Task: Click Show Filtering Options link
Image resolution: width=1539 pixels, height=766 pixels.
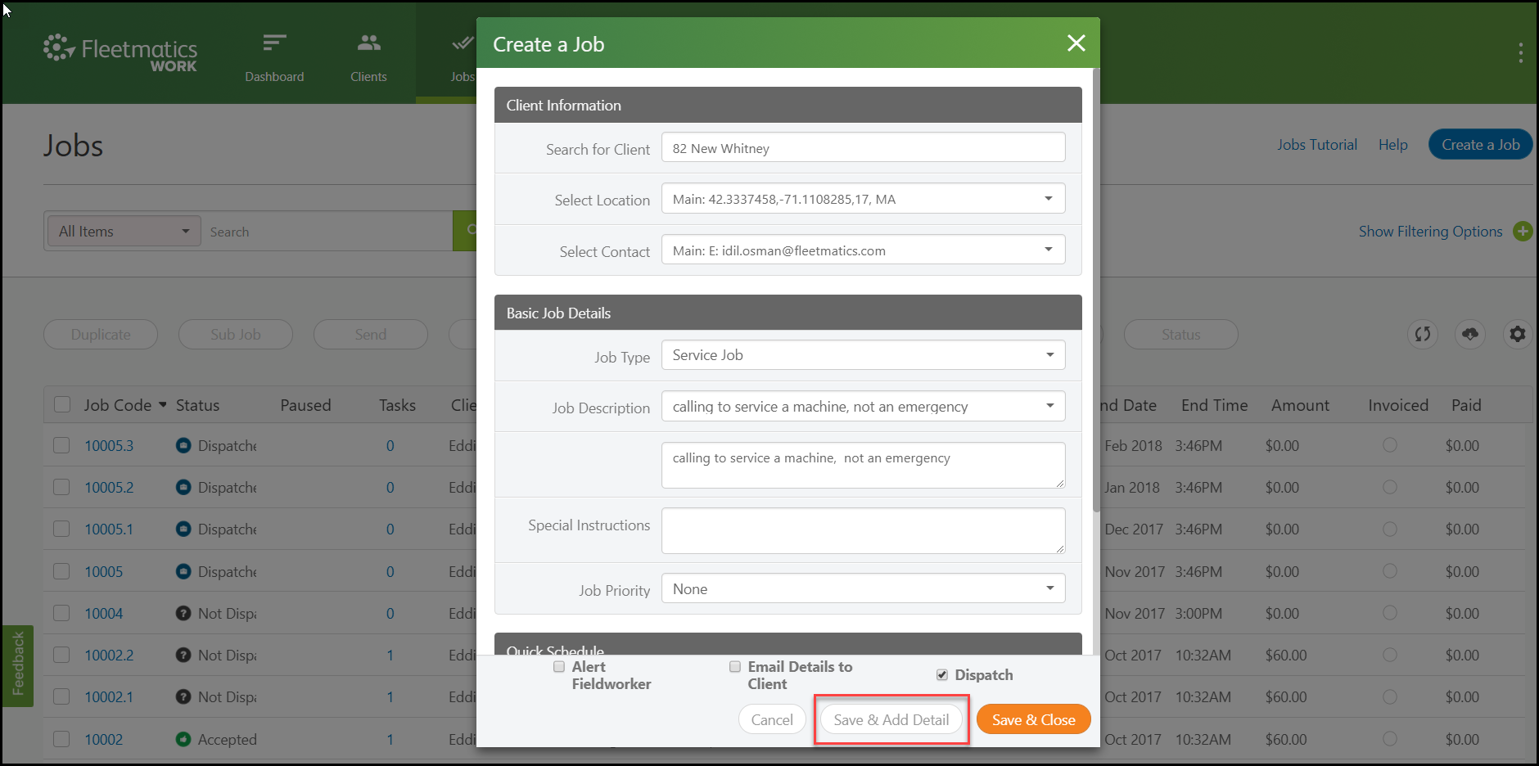Action: coord(1430,232)
